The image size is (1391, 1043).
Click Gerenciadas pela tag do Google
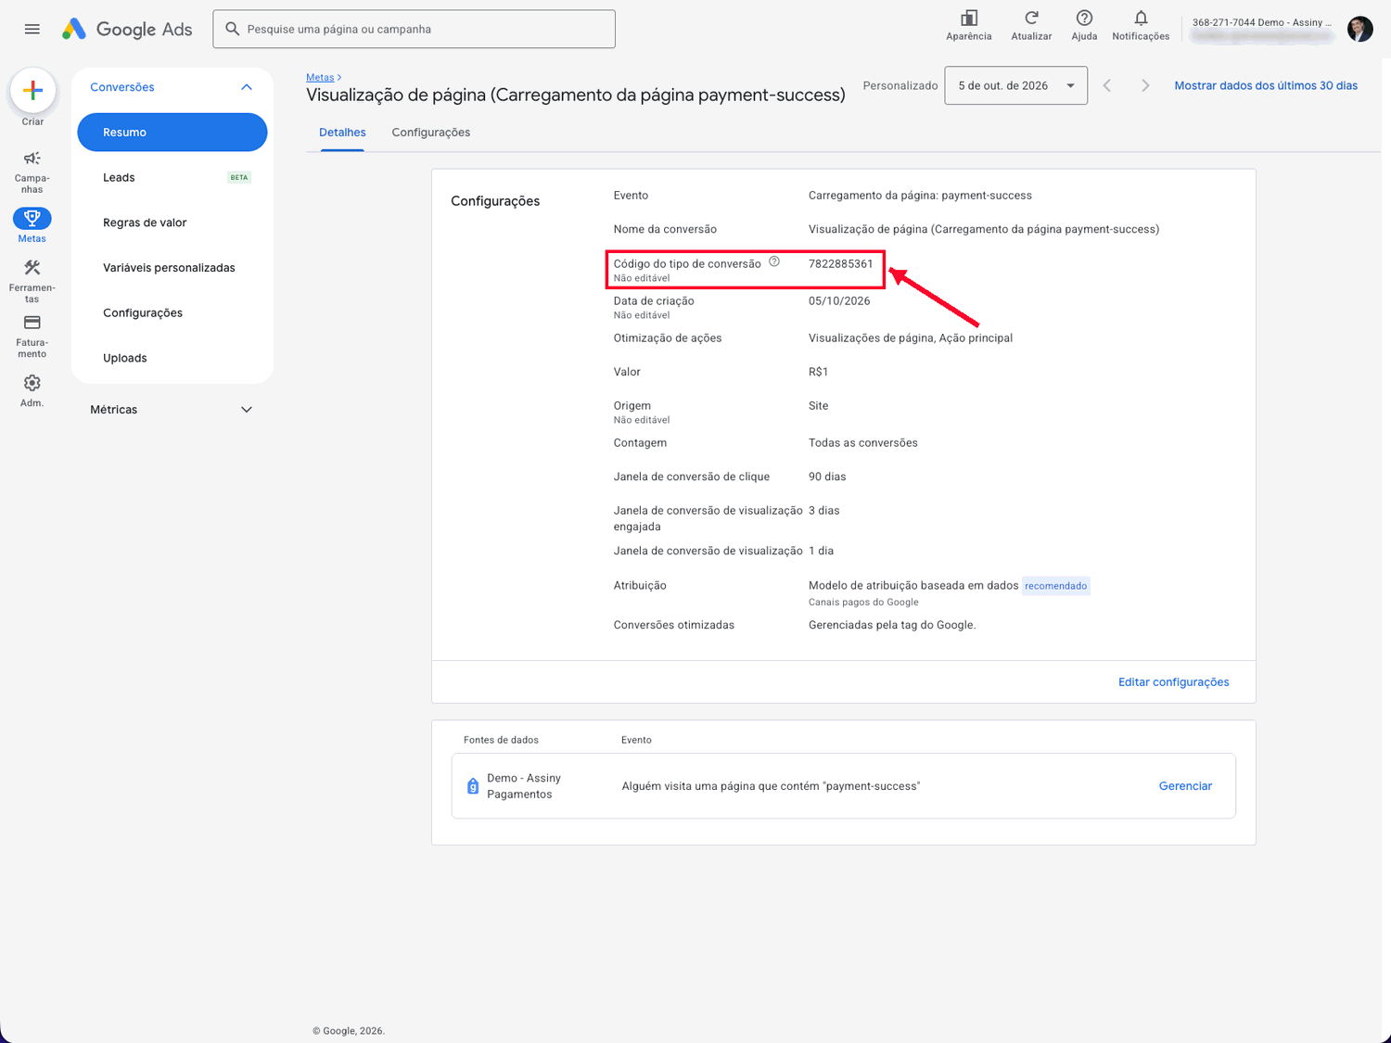click(x=892, y=625)
